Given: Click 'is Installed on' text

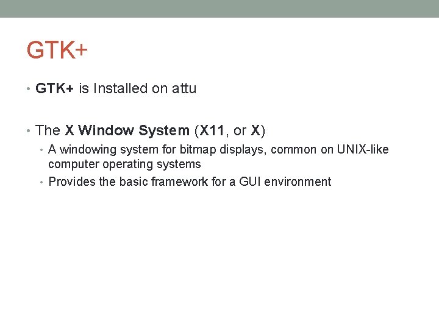Looking at the screenshot, I should 123,88.
